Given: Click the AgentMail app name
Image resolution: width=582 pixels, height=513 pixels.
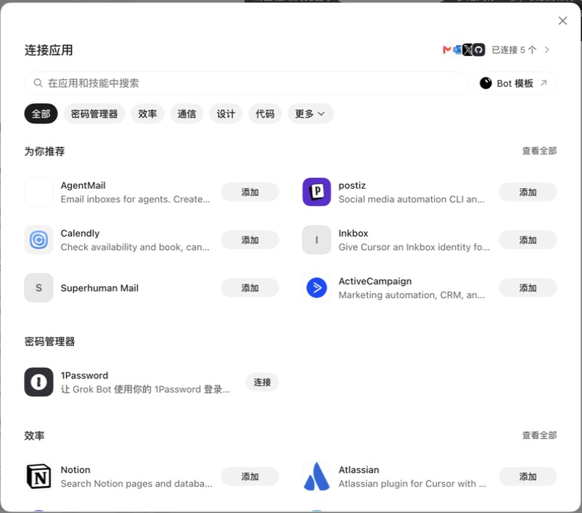Looking at the screenshot, I should pos(83,185).
